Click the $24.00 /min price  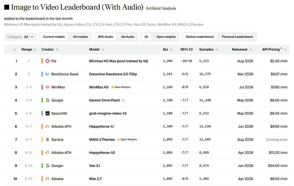278,166
